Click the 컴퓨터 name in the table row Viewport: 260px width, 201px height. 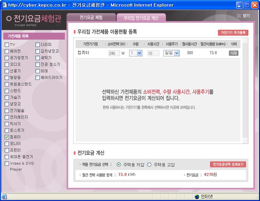[83, 53]
